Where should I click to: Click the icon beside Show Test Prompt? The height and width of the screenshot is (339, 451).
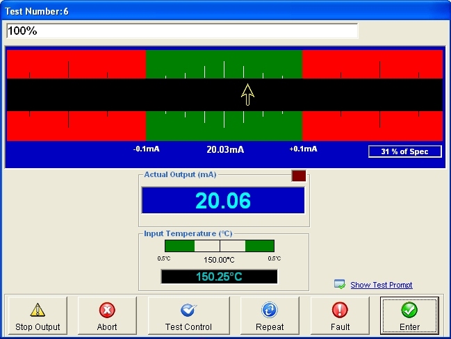point(340,284)
